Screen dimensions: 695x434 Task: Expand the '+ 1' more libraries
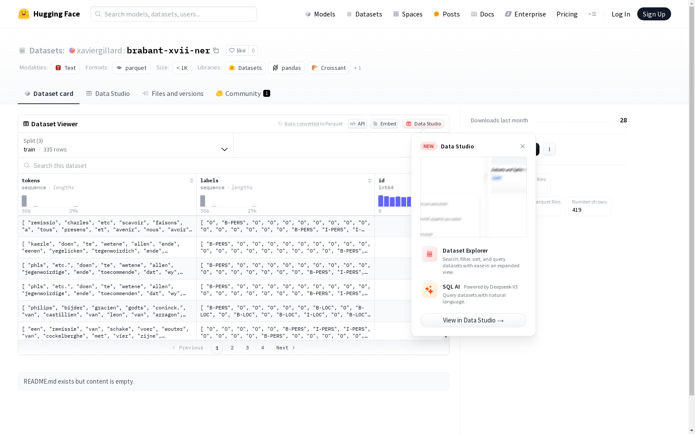tap(357, 68)
